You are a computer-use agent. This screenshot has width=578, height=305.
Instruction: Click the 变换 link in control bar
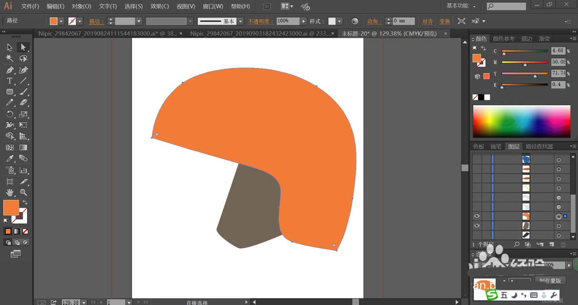444,21
